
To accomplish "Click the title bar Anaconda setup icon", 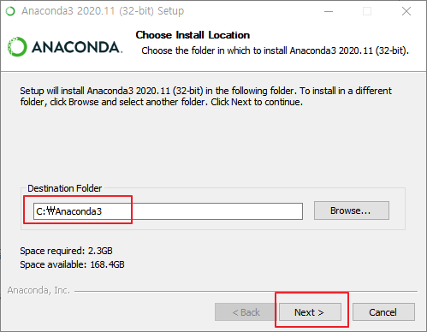I will (x=10, y=11).
